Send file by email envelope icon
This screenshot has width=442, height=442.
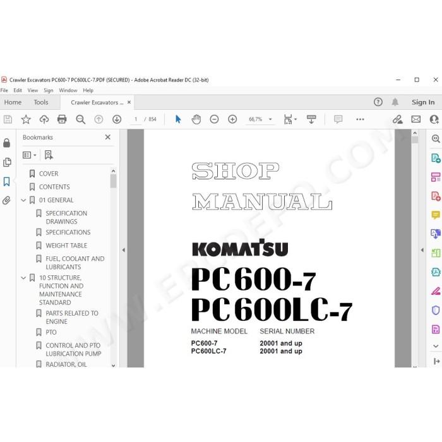415,119
